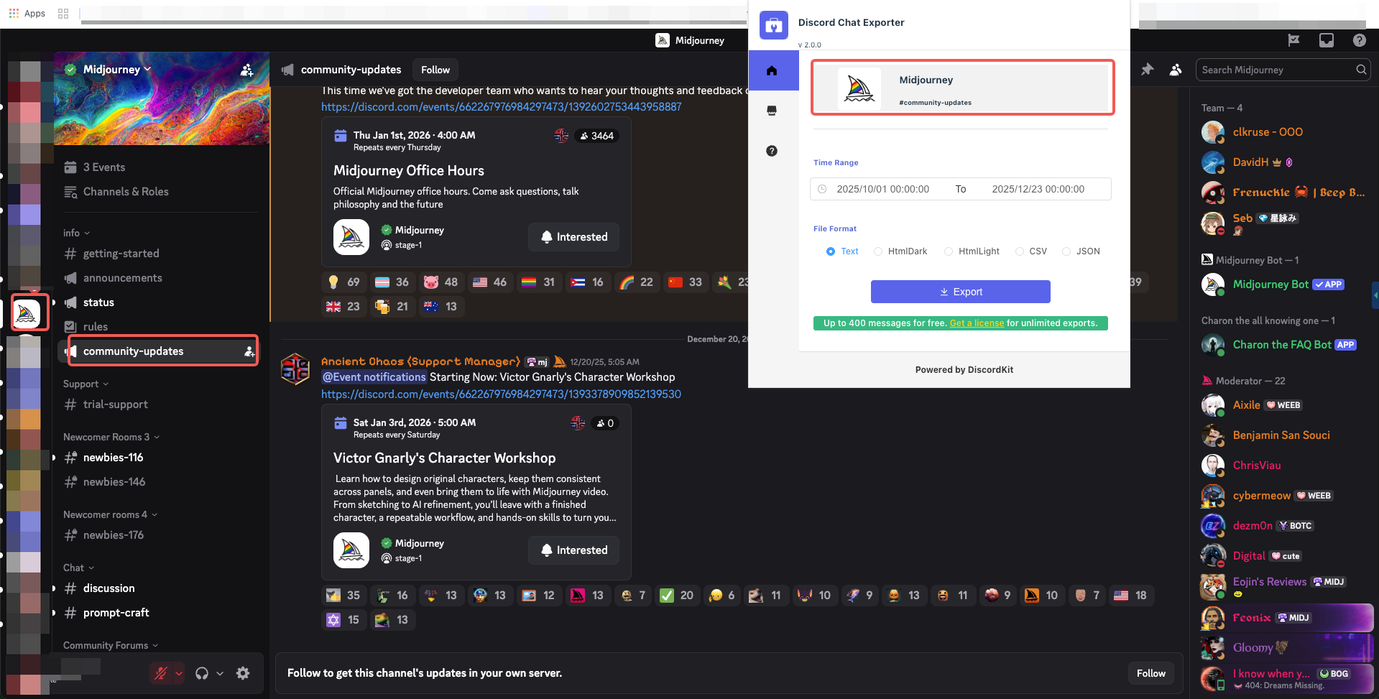Click Interested on Midjourney Office Hours event
This screenshot has height=699, width=1379.
pos(573,237)
